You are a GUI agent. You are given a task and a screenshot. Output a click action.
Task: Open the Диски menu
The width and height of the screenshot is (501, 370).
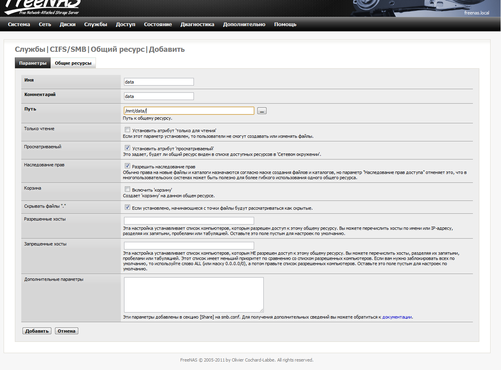[67, 25]
